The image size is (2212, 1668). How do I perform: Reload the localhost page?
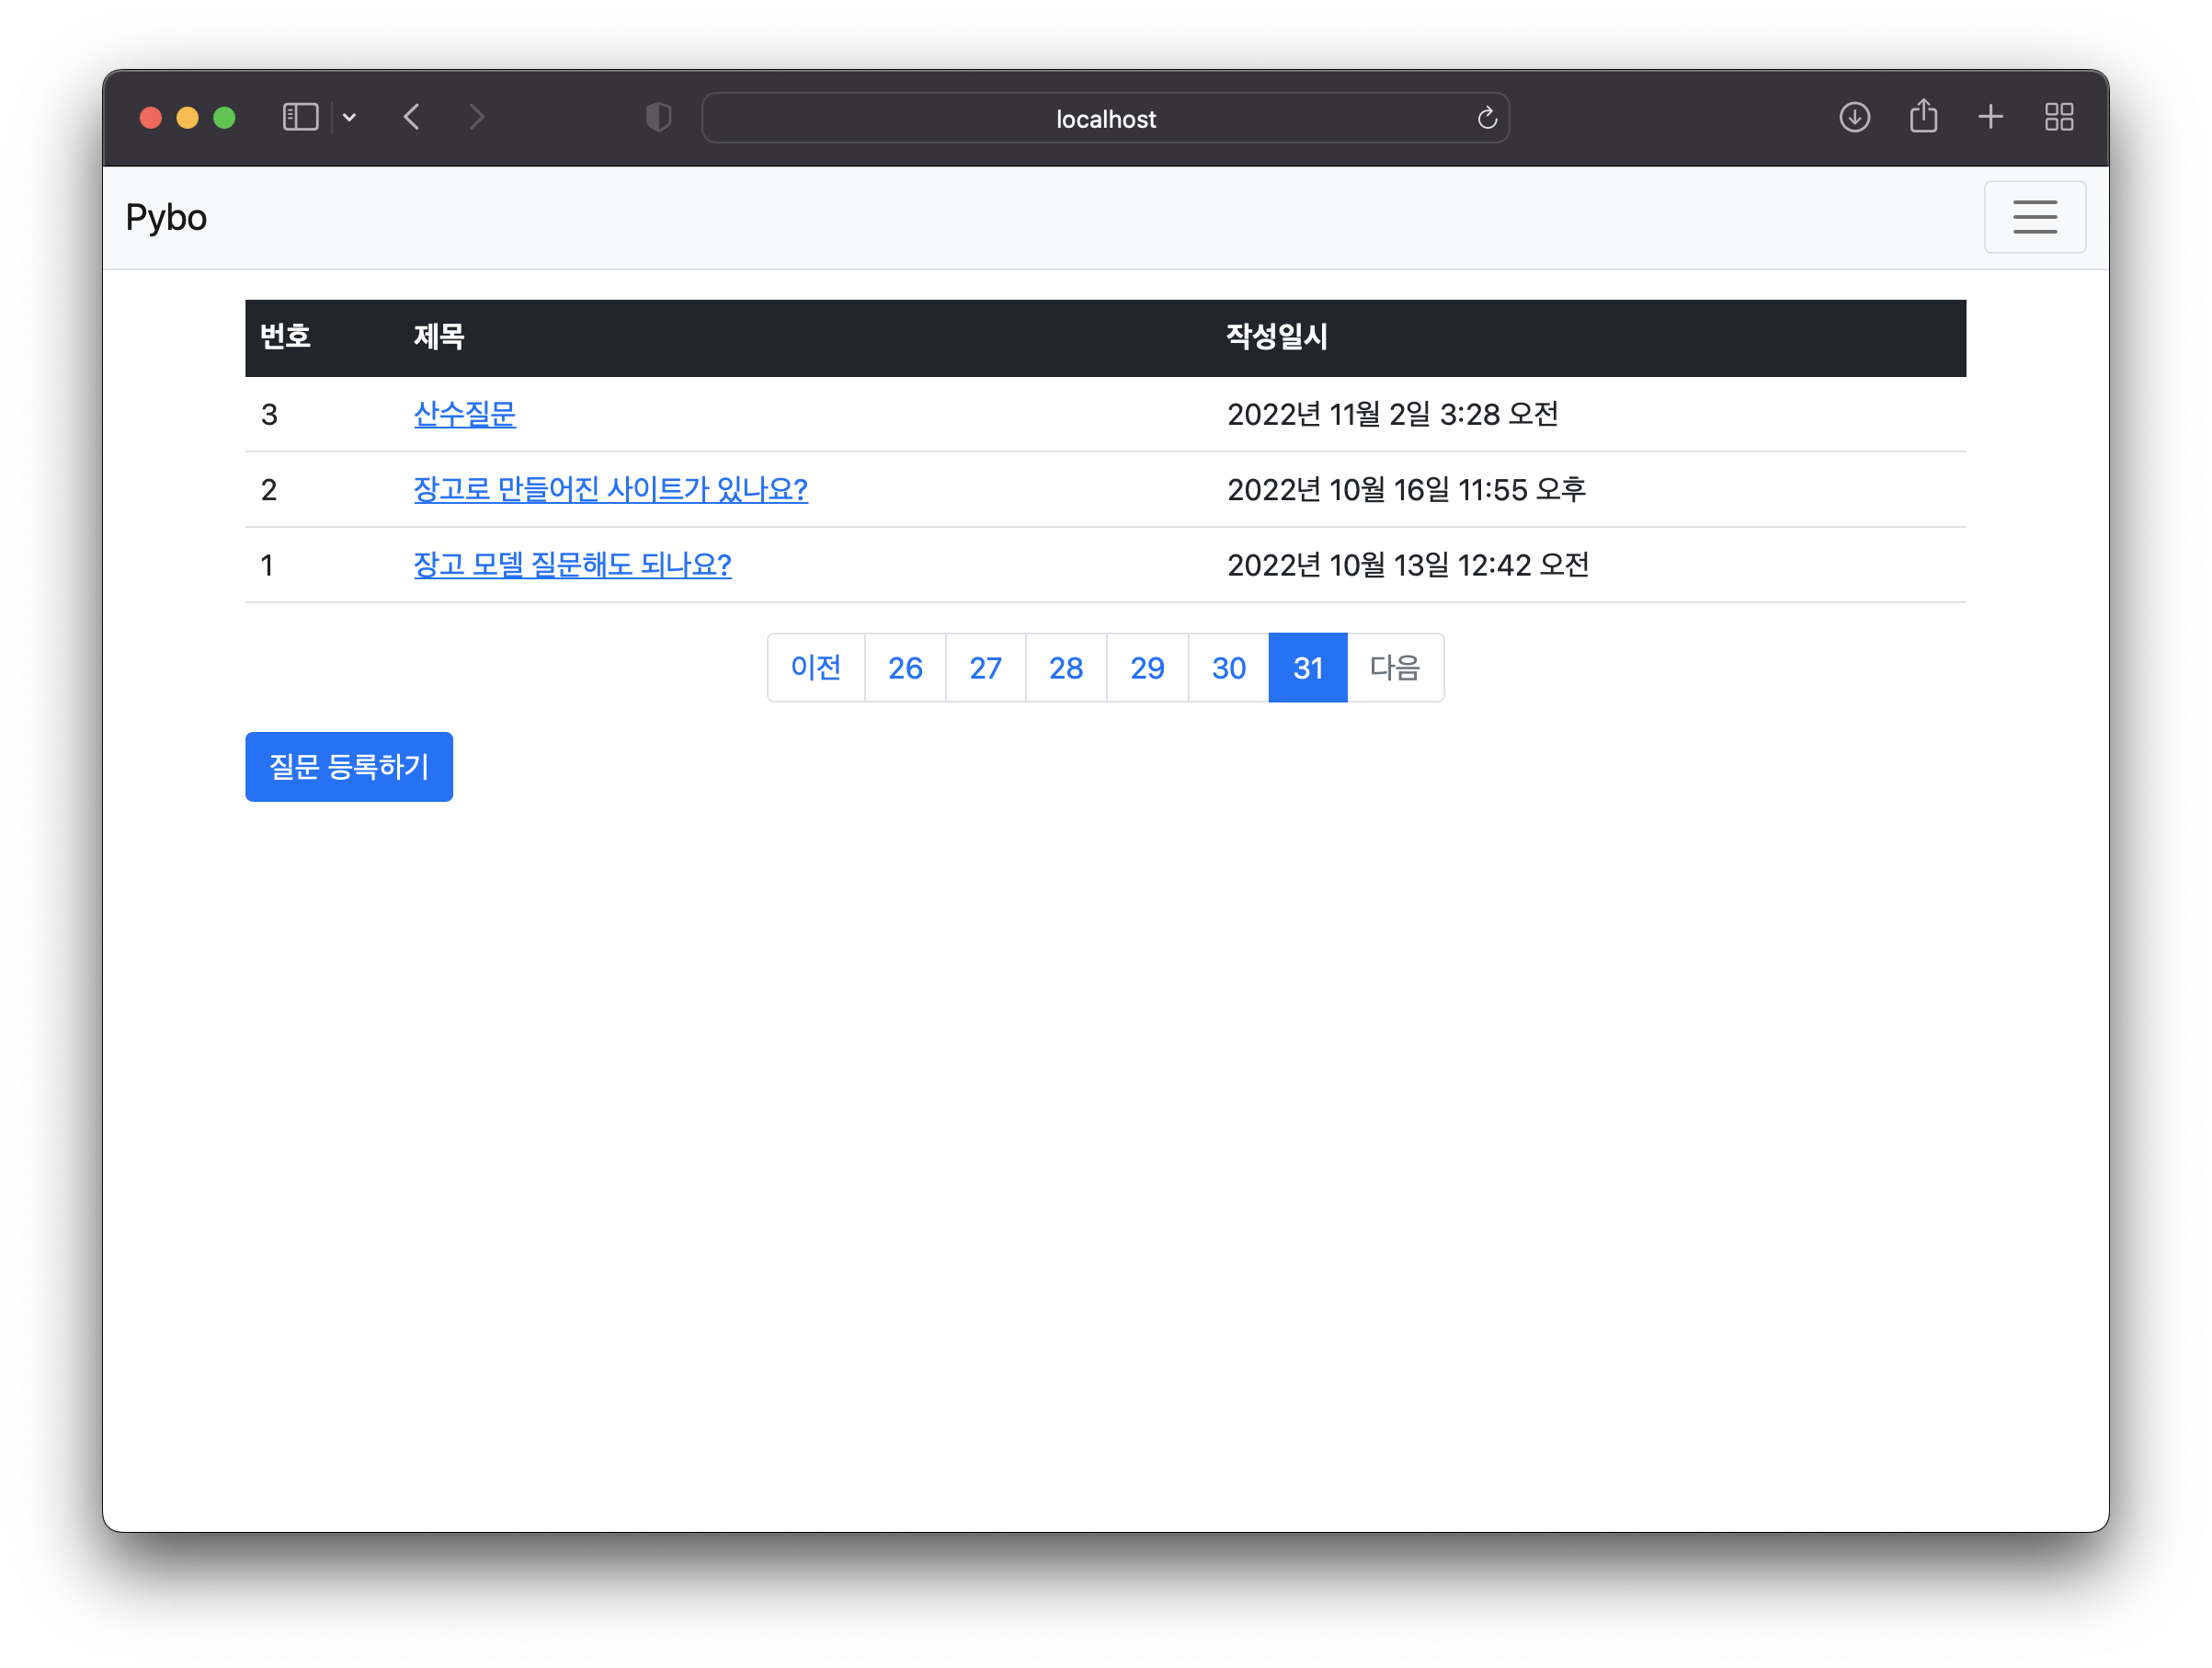coord(1487,118)
